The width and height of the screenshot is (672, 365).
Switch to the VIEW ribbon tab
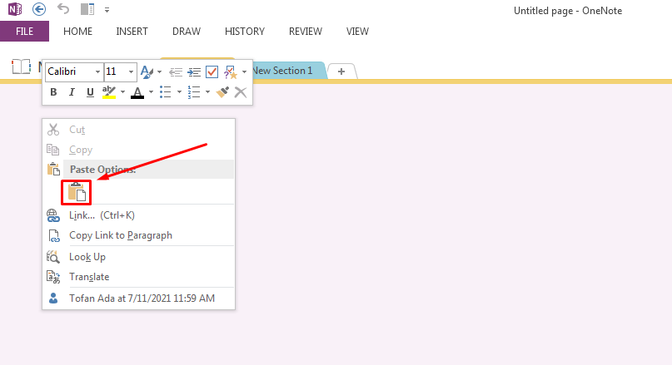pyautogui.click(x=357, y=32)
